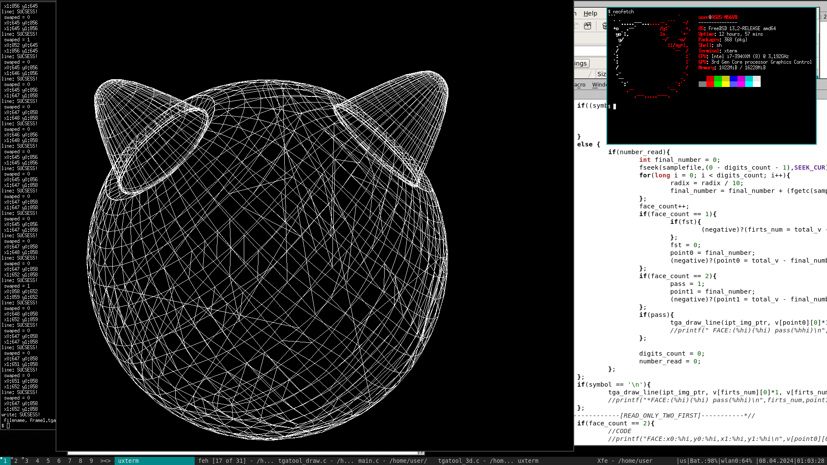This screenshot has height=465, width=827.
Task: Click the '//CODE' comment line
Action: click(x=619, y=431)
